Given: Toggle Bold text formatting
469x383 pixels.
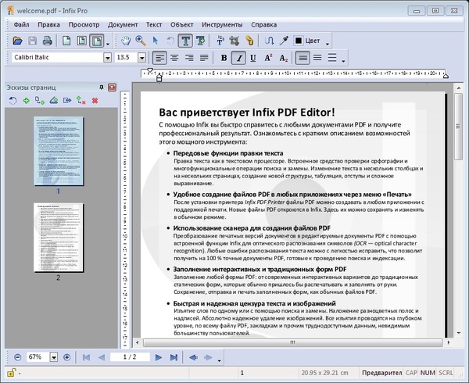Looking at the screenshot, I should [x=224, y=58].
